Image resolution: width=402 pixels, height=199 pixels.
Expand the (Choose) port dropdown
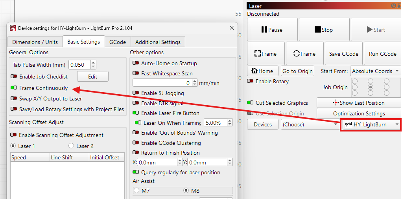tap(310, 124)
